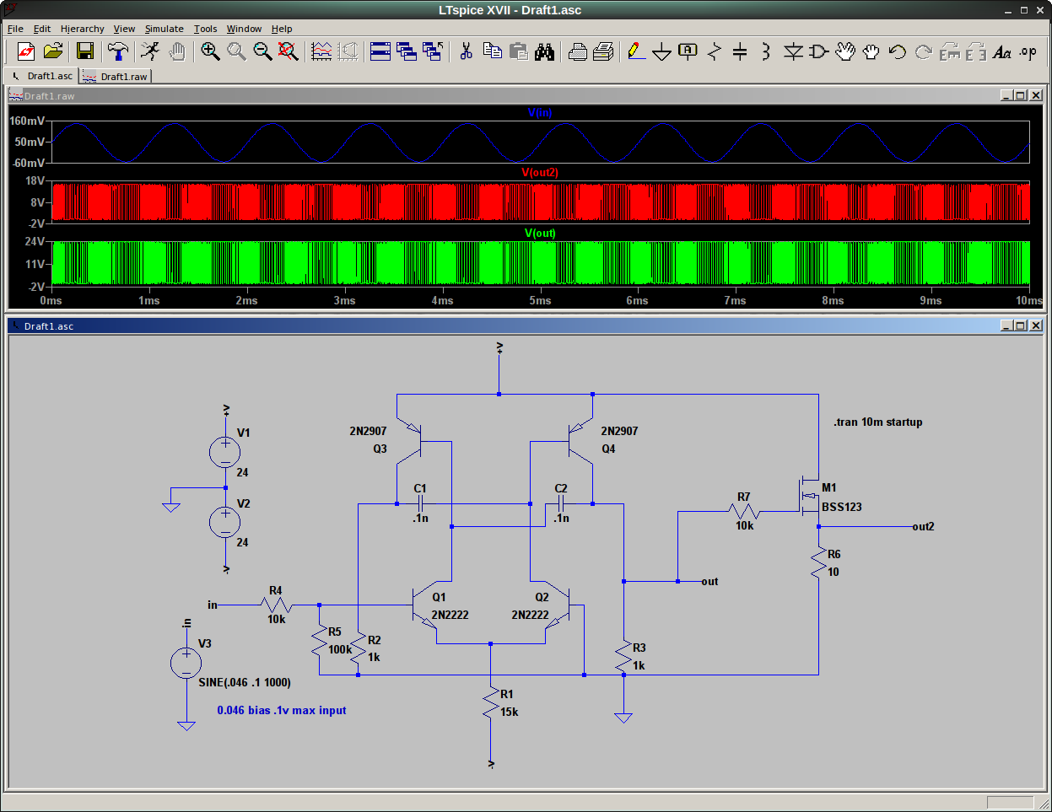The image size is (1052, 812).
Task: Click the red V(out2) trace label
Action: (x=540, y=172)
